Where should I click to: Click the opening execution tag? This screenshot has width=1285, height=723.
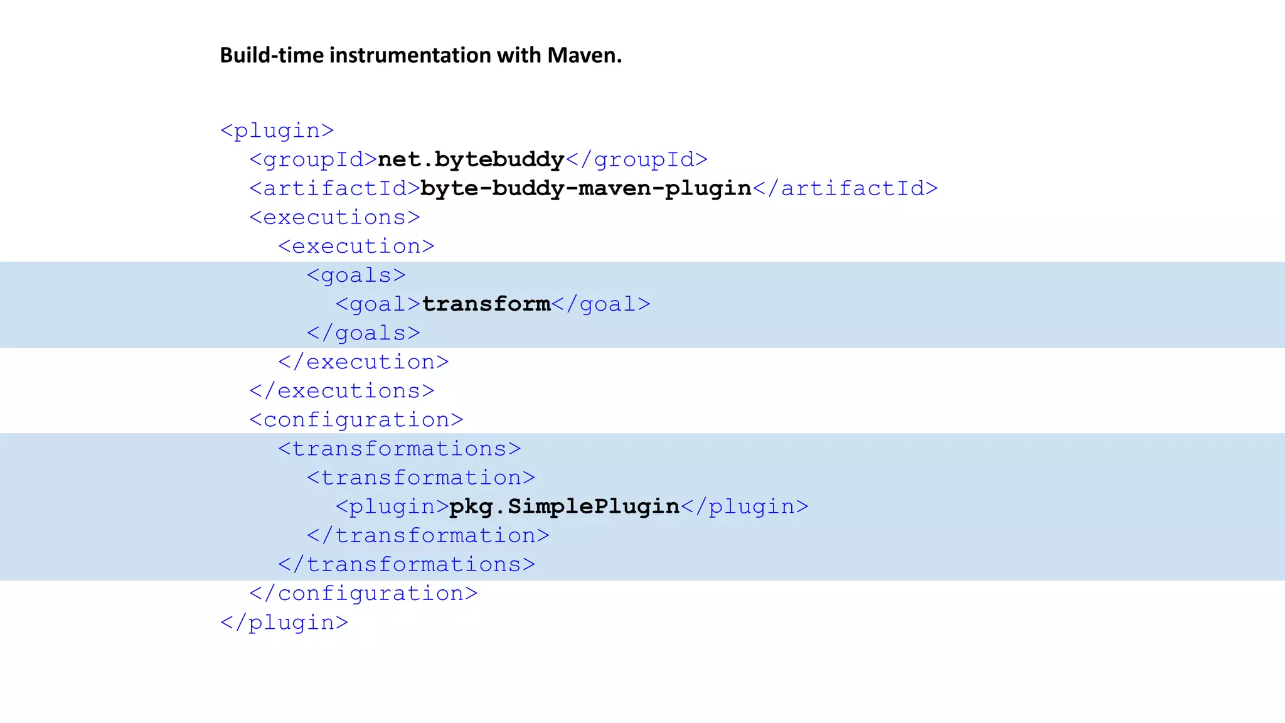(356, 246)
